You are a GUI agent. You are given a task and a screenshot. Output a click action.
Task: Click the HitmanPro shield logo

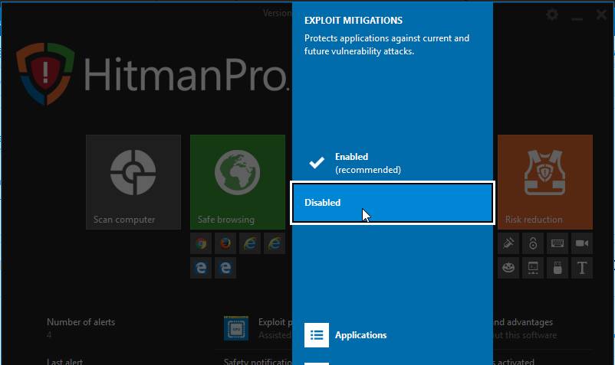45,73
